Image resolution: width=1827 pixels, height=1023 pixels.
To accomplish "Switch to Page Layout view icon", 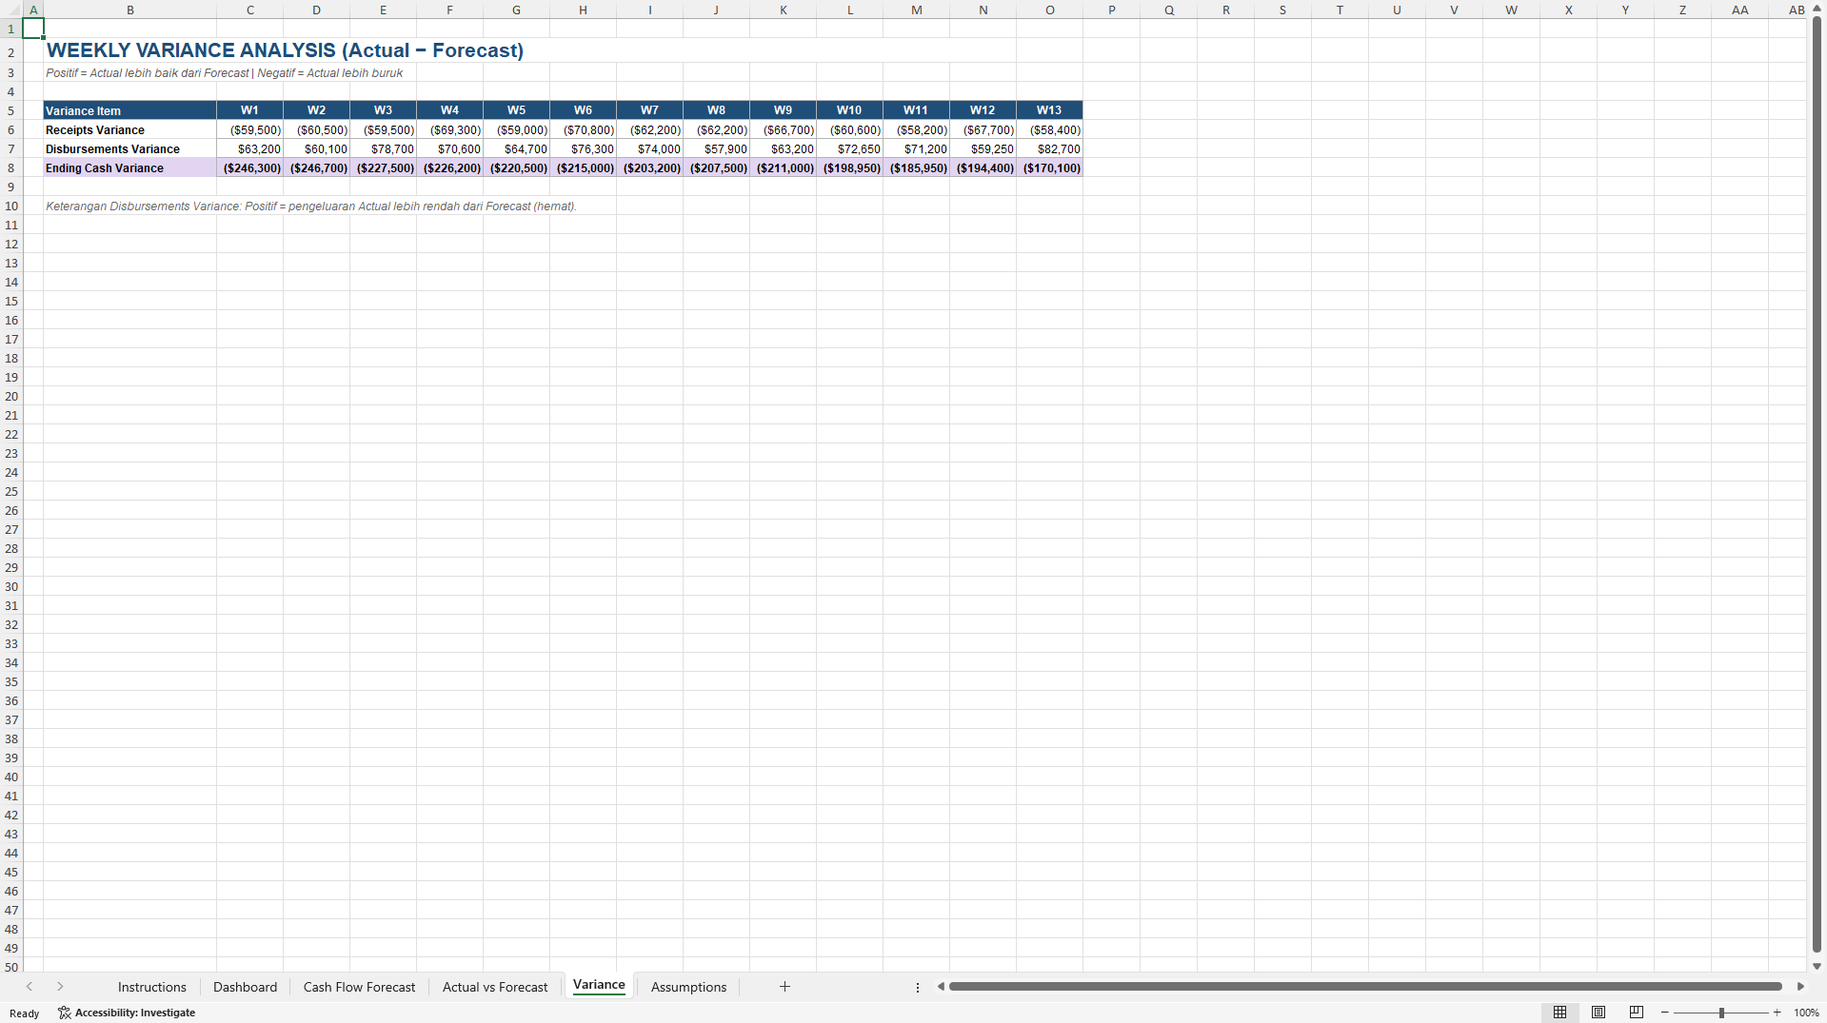I will pyautogui.click(x=1599, y=1013).
